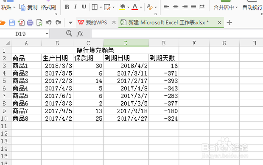Toggle bold formatting
This screenshot has width=263, height=165.
coord(67,7)
